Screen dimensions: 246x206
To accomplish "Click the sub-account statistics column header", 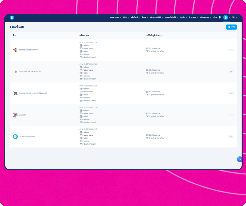I will pos(153,36).
